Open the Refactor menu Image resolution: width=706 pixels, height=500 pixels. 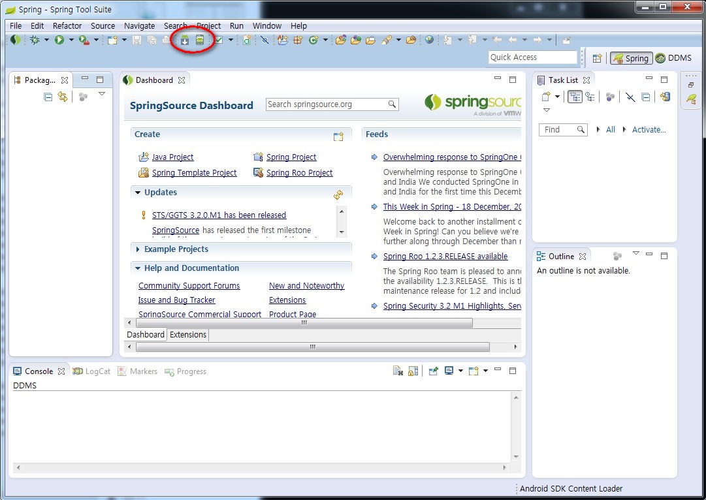point(67,25)
